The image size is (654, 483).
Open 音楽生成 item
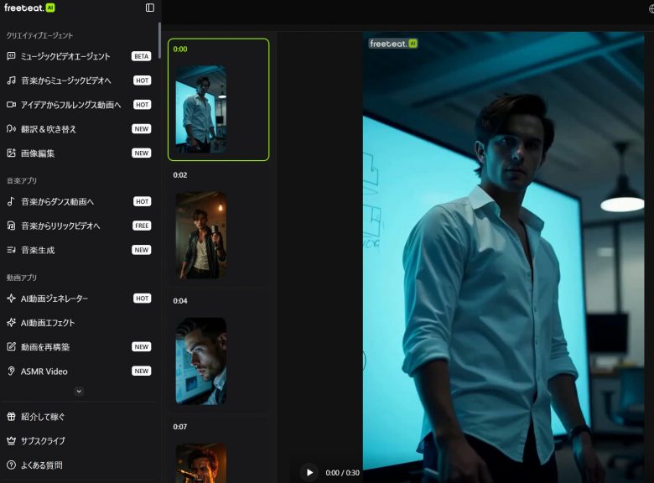tap(79, 250)
